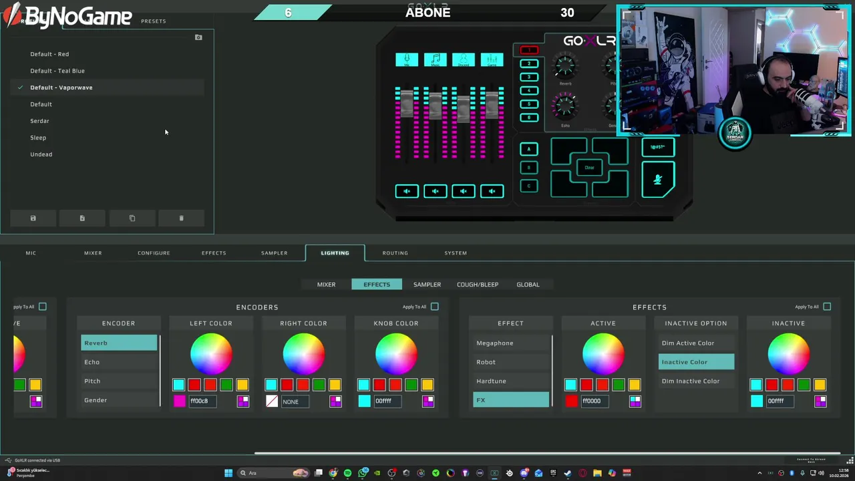Open Spotify from the taskbar

[x=347, y=473]
